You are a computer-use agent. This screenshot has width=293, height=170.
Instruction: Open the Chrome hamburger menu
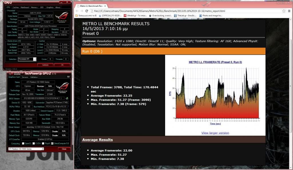289,11
